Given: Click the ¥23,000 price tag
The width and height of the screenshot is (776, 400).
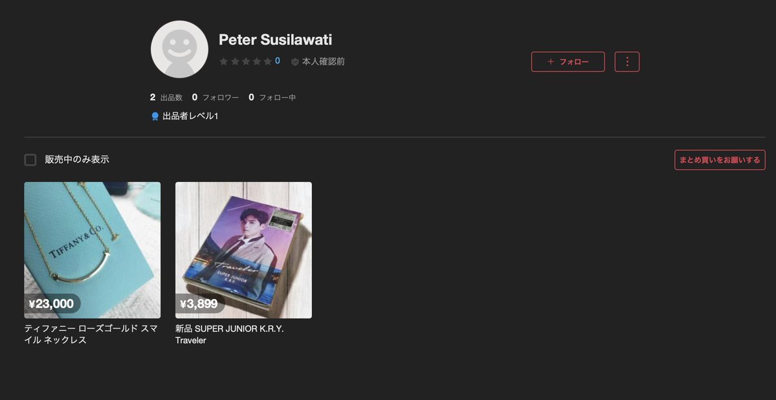Looking at the screenshot, I should pyautogui.click(x=52, y=304).
